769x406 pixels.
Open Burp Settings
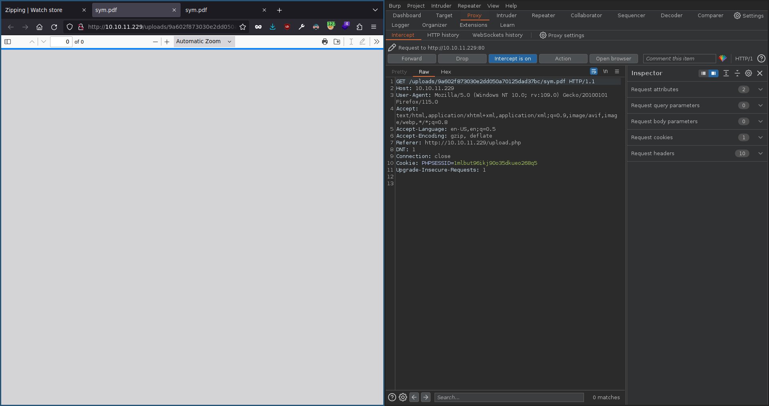[x=749, y=16]
